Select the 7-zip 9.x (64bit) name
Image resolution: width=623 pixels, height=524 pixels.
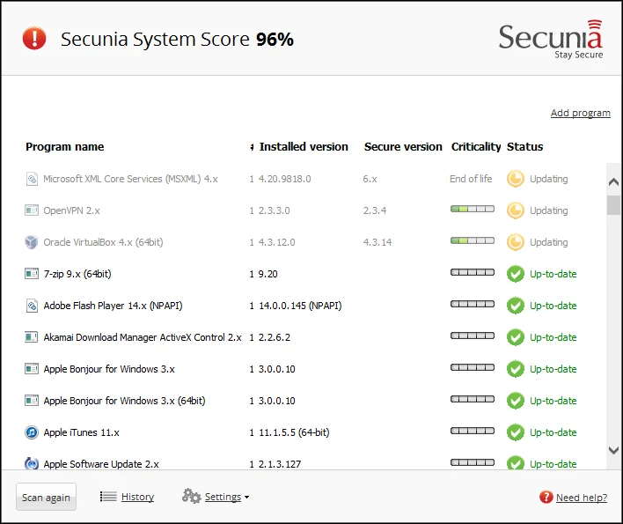pyautogui.click(x=77, y=274)
